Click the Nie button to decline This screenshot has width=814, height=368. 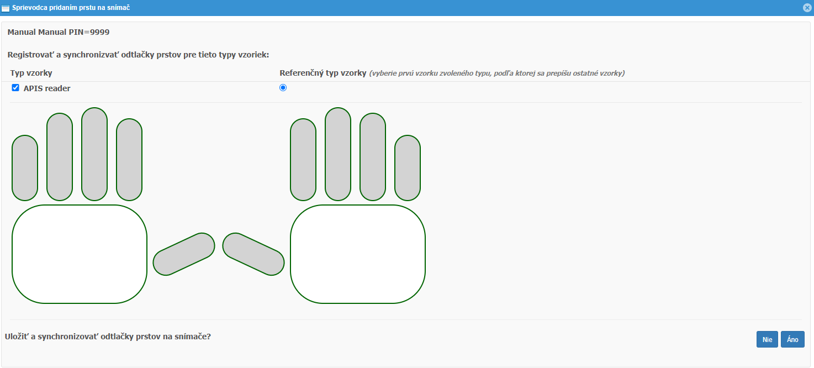pyautogui.click(x=767, y=339)
